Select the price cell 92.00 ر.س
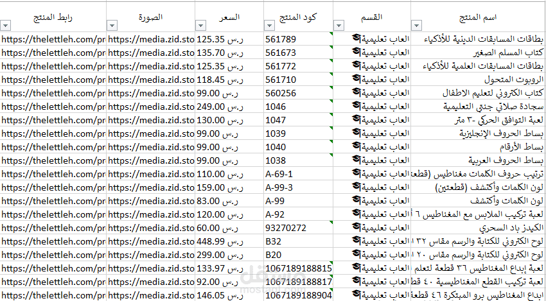546x301 pixels. pos(229,282)
